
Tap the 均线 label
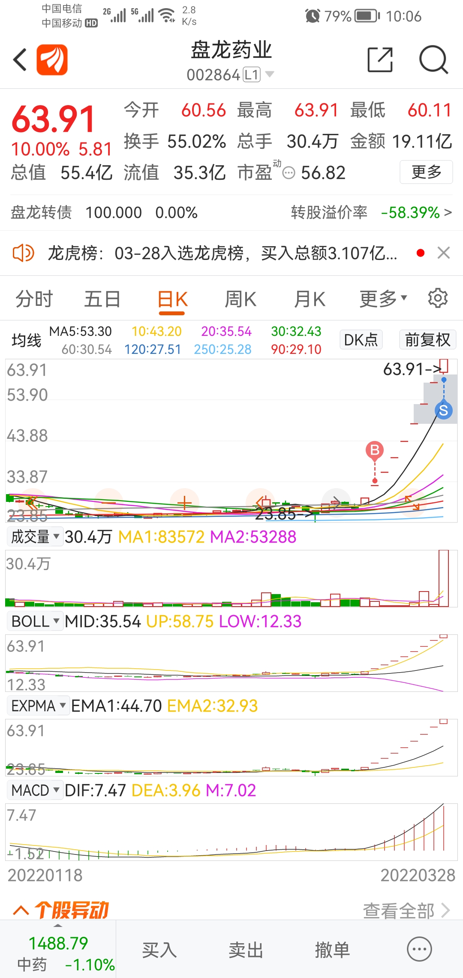26,340
